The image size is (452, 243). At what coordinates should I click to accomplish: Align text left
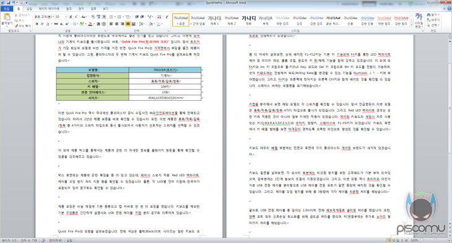[x=111, y=24]
